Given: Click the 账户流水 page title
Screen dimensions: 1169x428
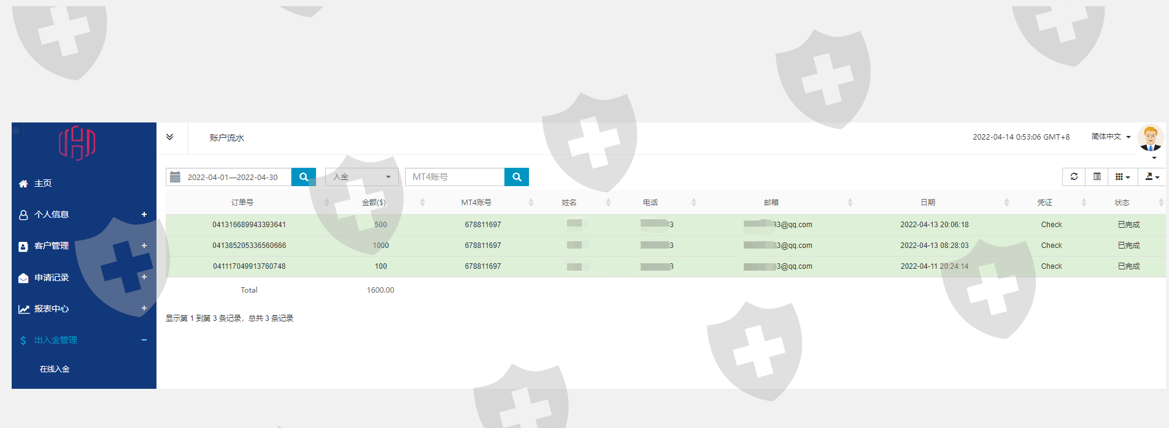Looking at the screenshot, I should click(227, 138).
